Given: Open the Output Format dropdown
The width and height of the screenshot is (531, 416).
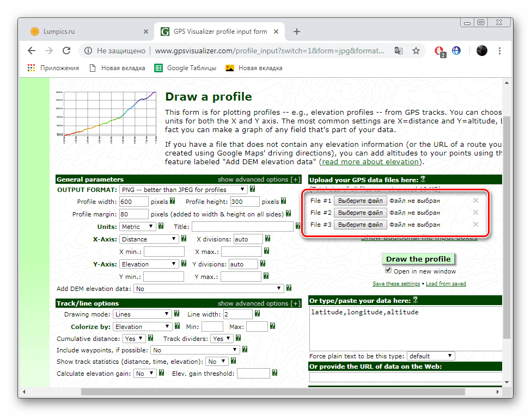Looking at the screenshot, I should pyautogui.click(x=184, y=190).
